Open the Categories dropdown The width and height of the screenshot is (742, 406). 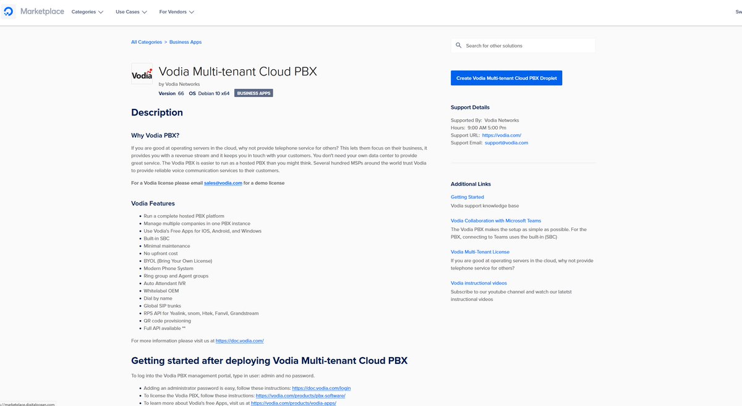[x=87, y=12]
